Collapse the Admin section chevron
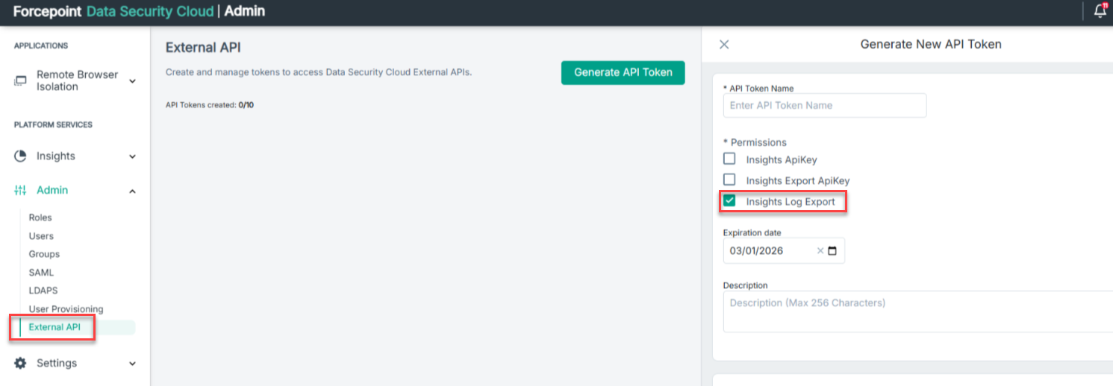 (132, 192)
